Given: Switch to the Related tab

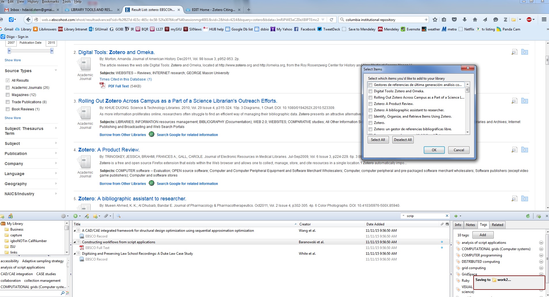Looking at the screenshot, I should (497, 225).
